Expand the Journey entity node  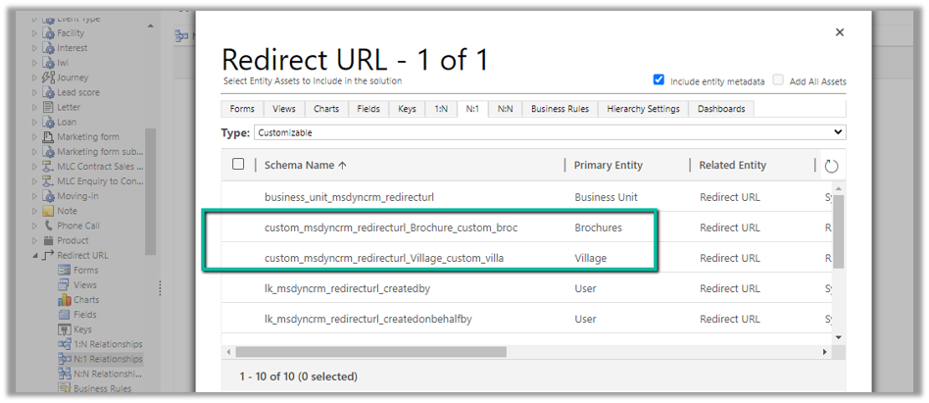pyautogui.click(x=35, y=77)
